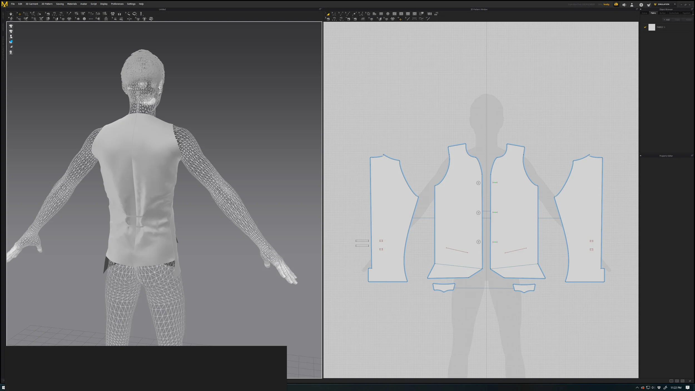Open the cloud account icon

[616, 4]
